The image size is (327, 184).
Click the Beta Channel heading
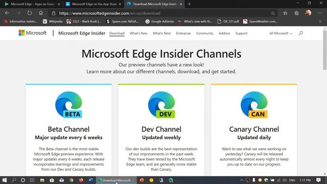[x=68, y=129]
